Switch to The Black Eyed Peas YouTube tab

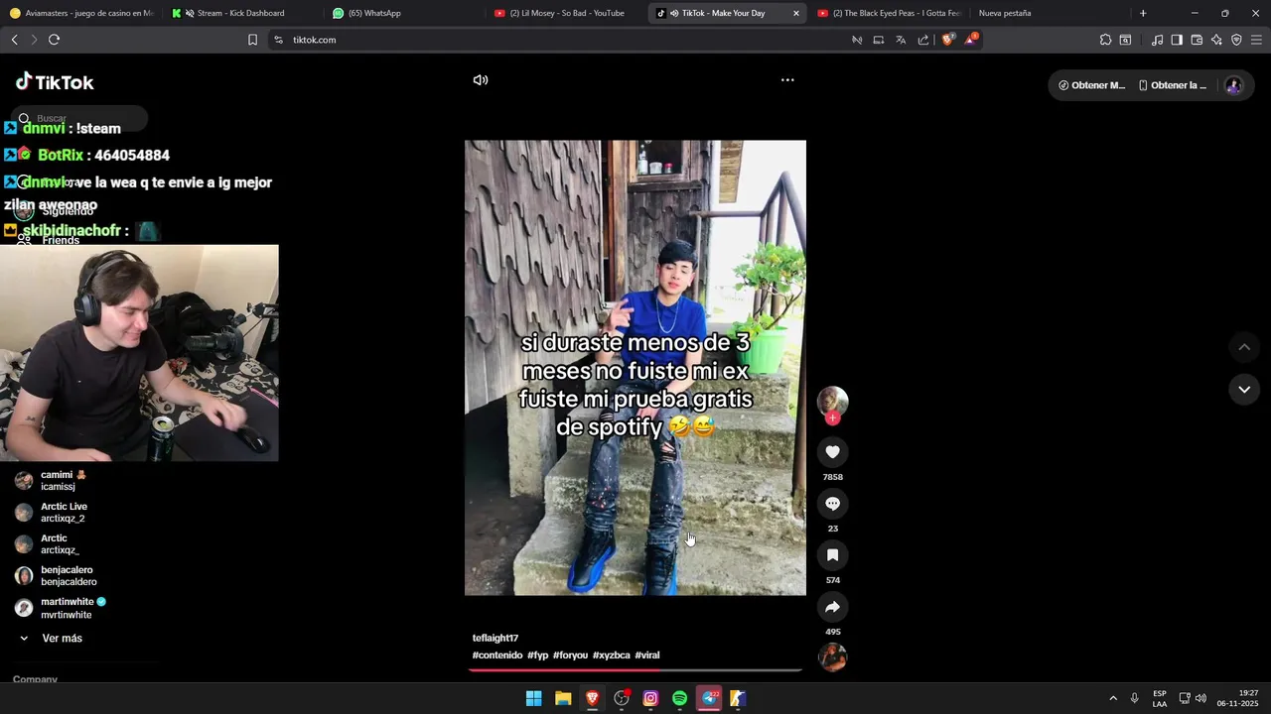pyautogui.click(x=889, y=13)
